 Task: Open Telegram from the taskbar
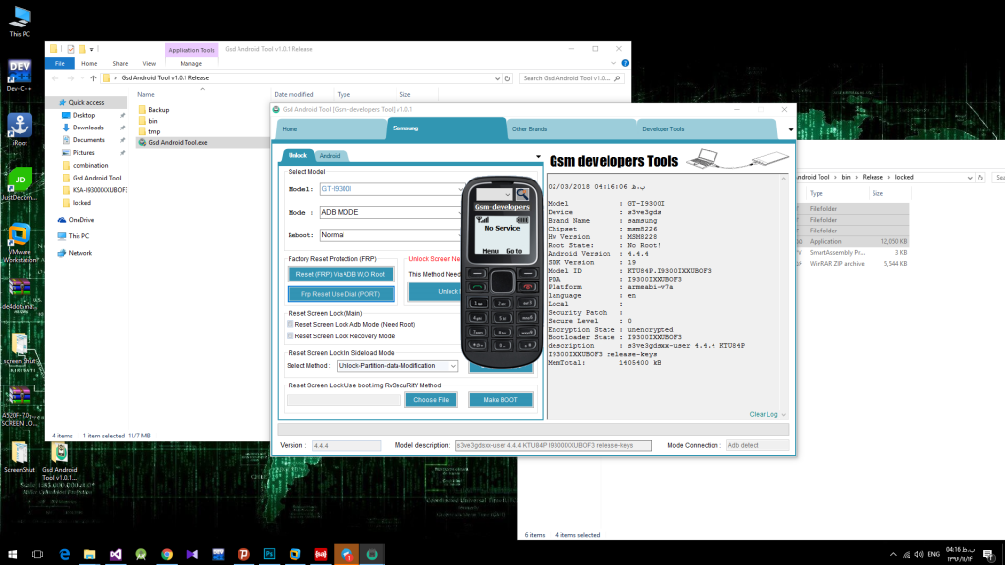coord(346,554)
